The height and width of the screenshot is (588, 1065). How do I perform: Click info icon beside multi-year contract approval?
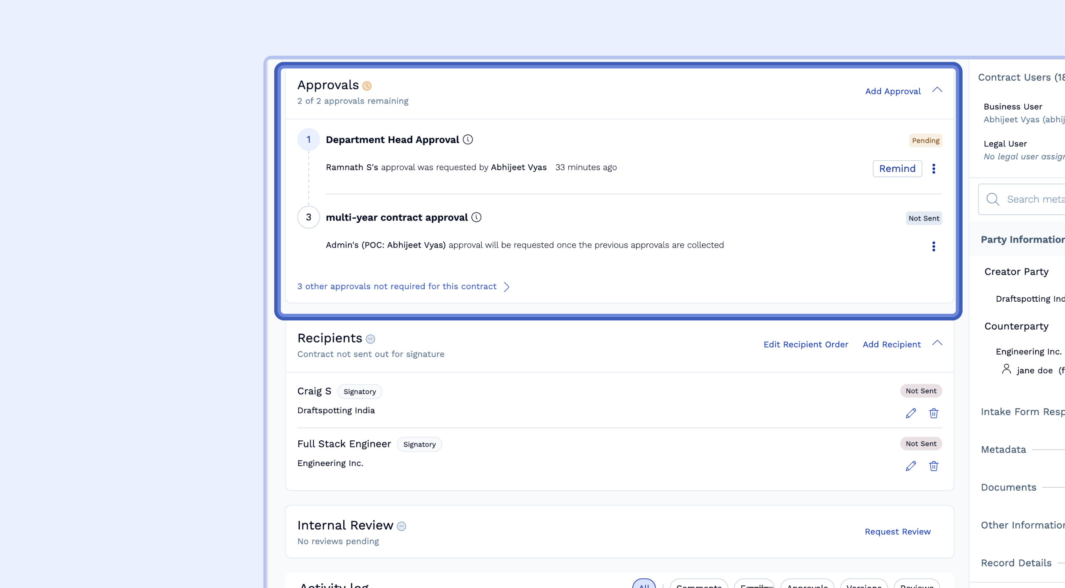click(x=476, y=217)
